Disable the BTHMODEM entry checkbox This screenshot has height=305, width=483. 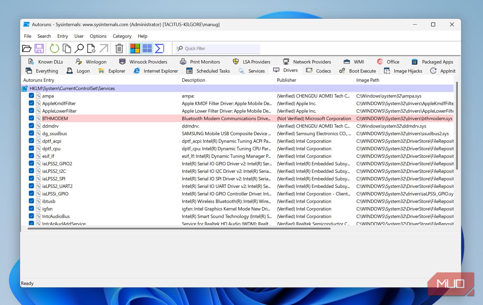(31, 118)
